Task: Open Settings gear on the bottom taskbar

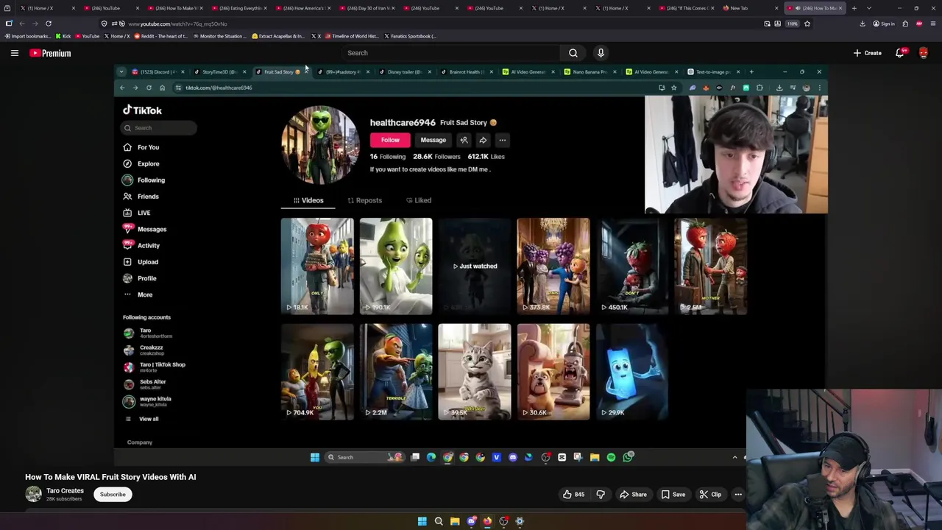Action: point(520,521)
